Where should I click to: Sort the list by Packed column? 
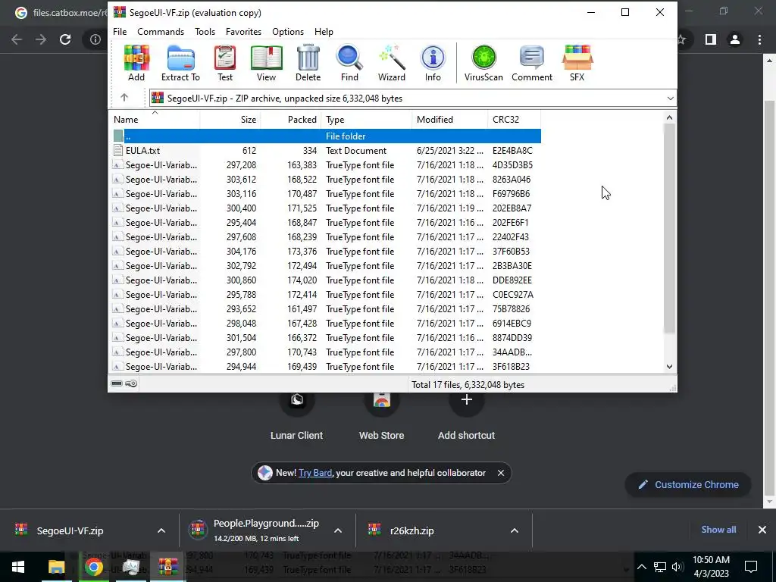tap(291, 119)
